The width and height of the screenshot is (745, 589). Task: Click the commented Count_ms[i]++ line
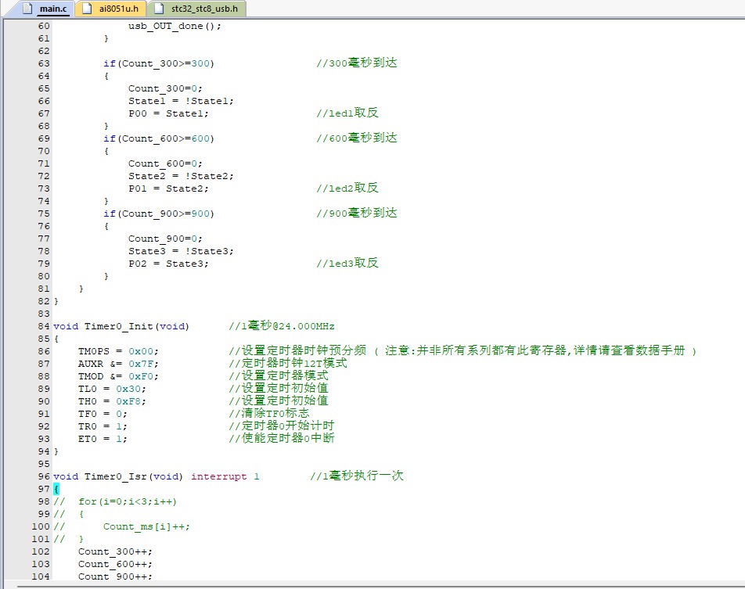(146, 526)
